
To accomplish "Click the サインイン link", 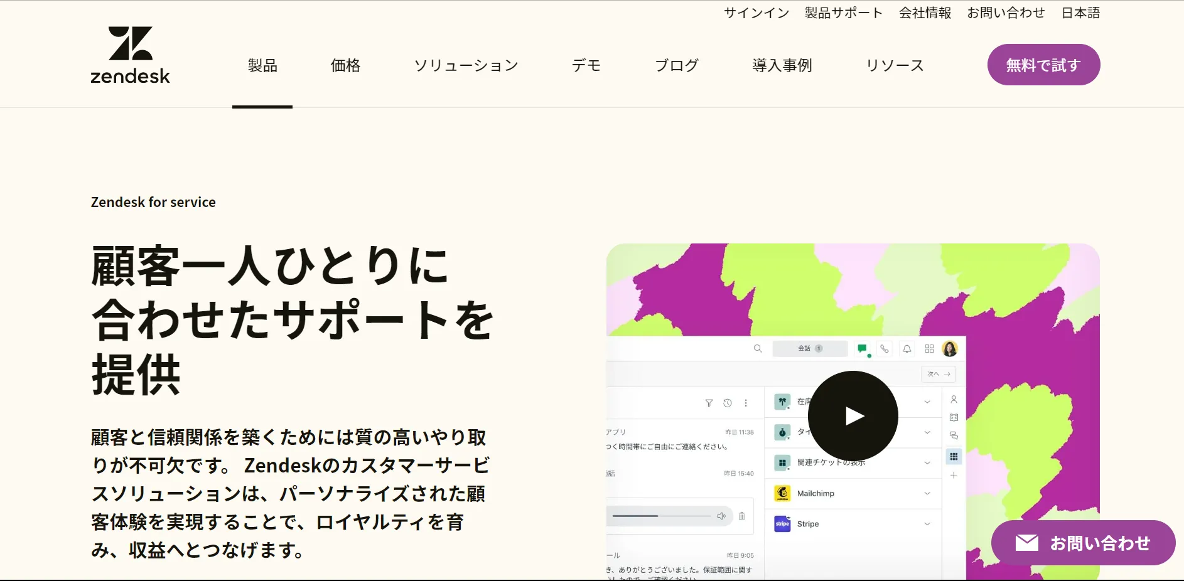I will tap(756, 13).
